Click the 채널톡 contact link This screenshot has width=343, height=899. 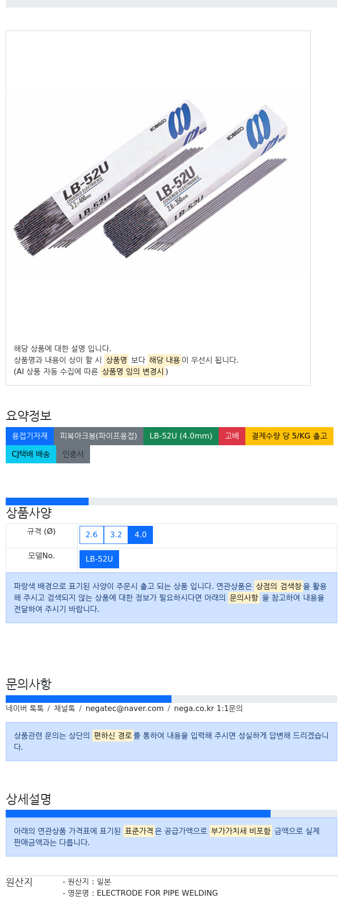64,709
